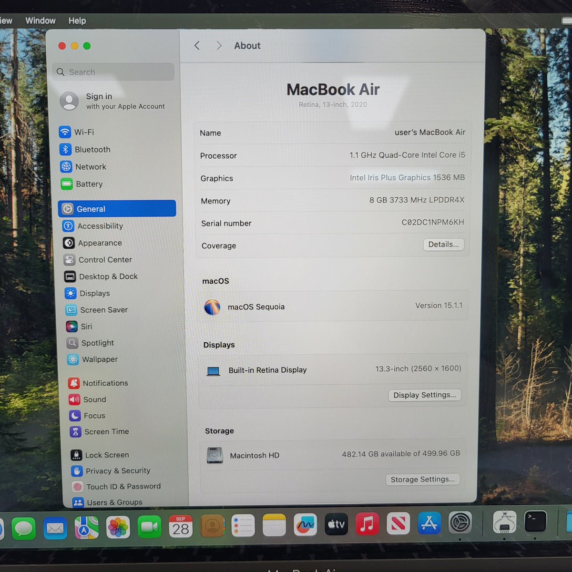Screen dimensions: 572x572
Task: Click the Processor value text
Action: 407,155
